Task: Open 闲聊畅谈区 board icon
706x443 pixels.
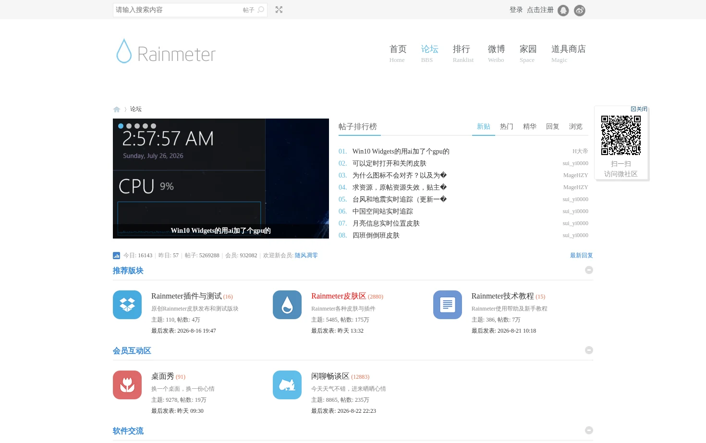Action: [x=287, y=385]
